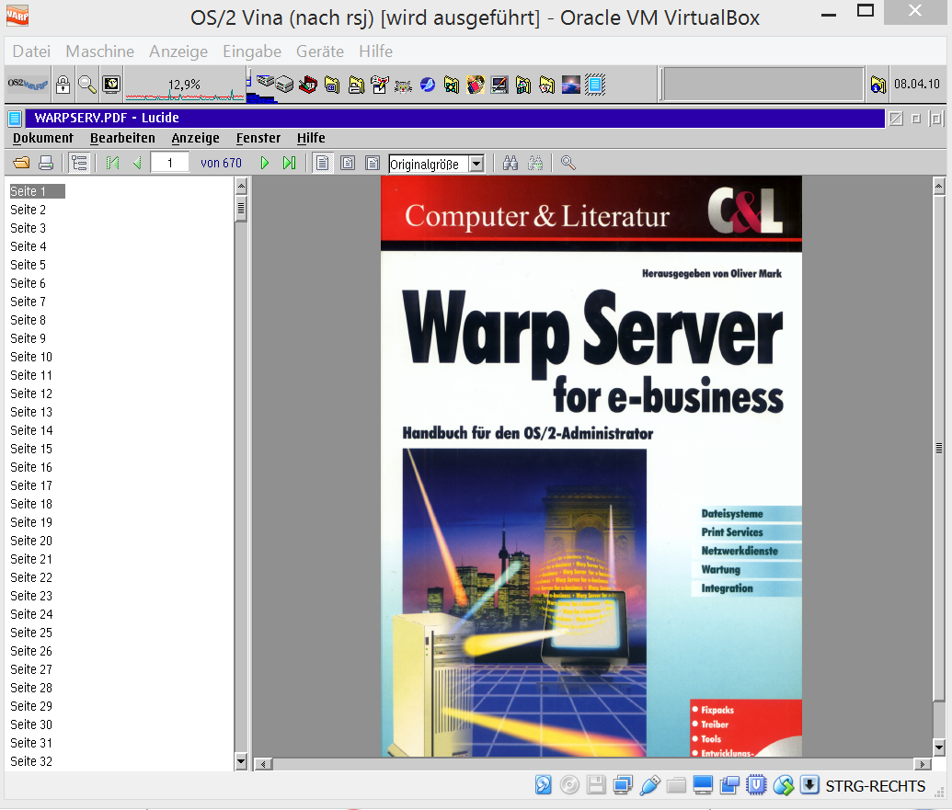Click the VirtualBox display monitor icon
Viewport: 952px width, 810px height.
(x=703, y=785)
